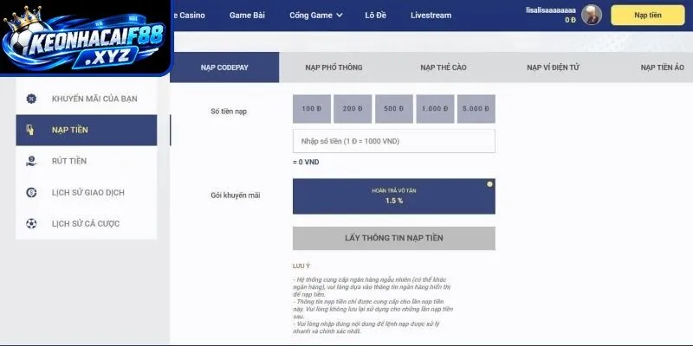Open Game Bài in the top navigation

tap(247, 15)
